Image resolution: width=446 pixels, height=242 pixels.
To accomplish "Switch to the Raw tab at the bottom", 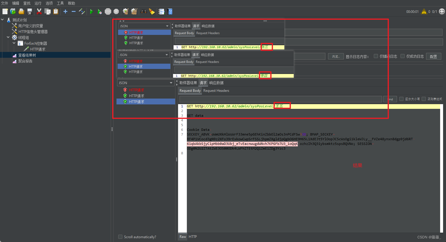I will [183, 237].
